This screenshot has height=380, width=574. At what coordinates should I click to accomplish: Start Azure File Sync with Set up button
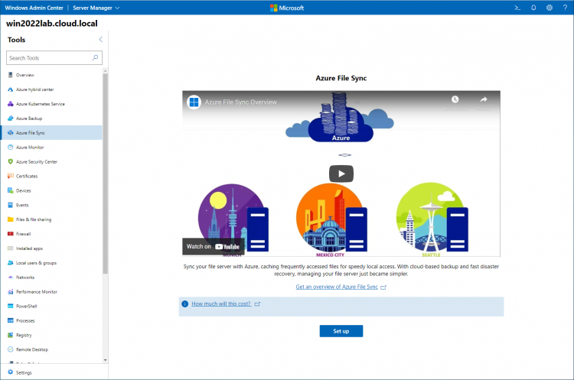[341, 331]
